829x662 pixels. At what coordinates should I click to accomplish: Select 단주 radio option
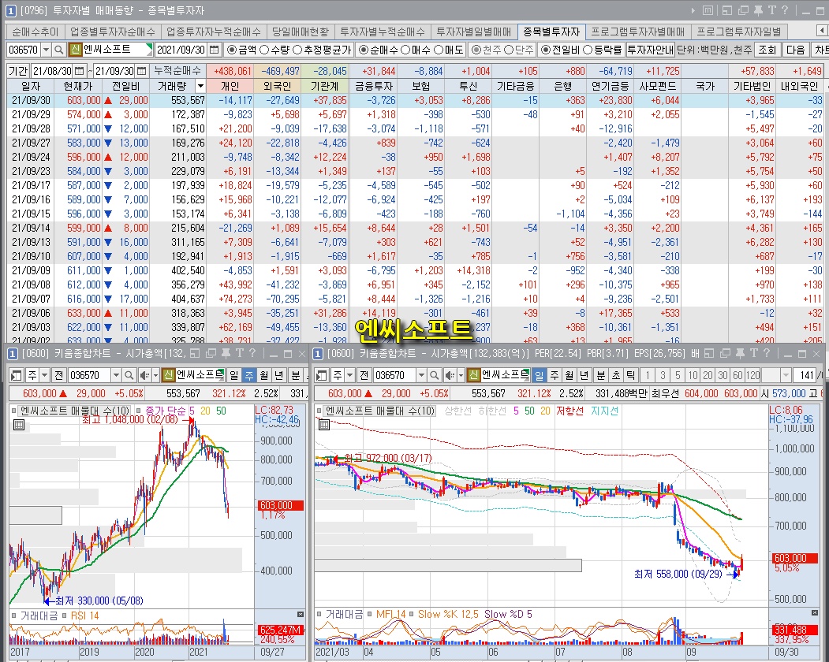point(519,50)
